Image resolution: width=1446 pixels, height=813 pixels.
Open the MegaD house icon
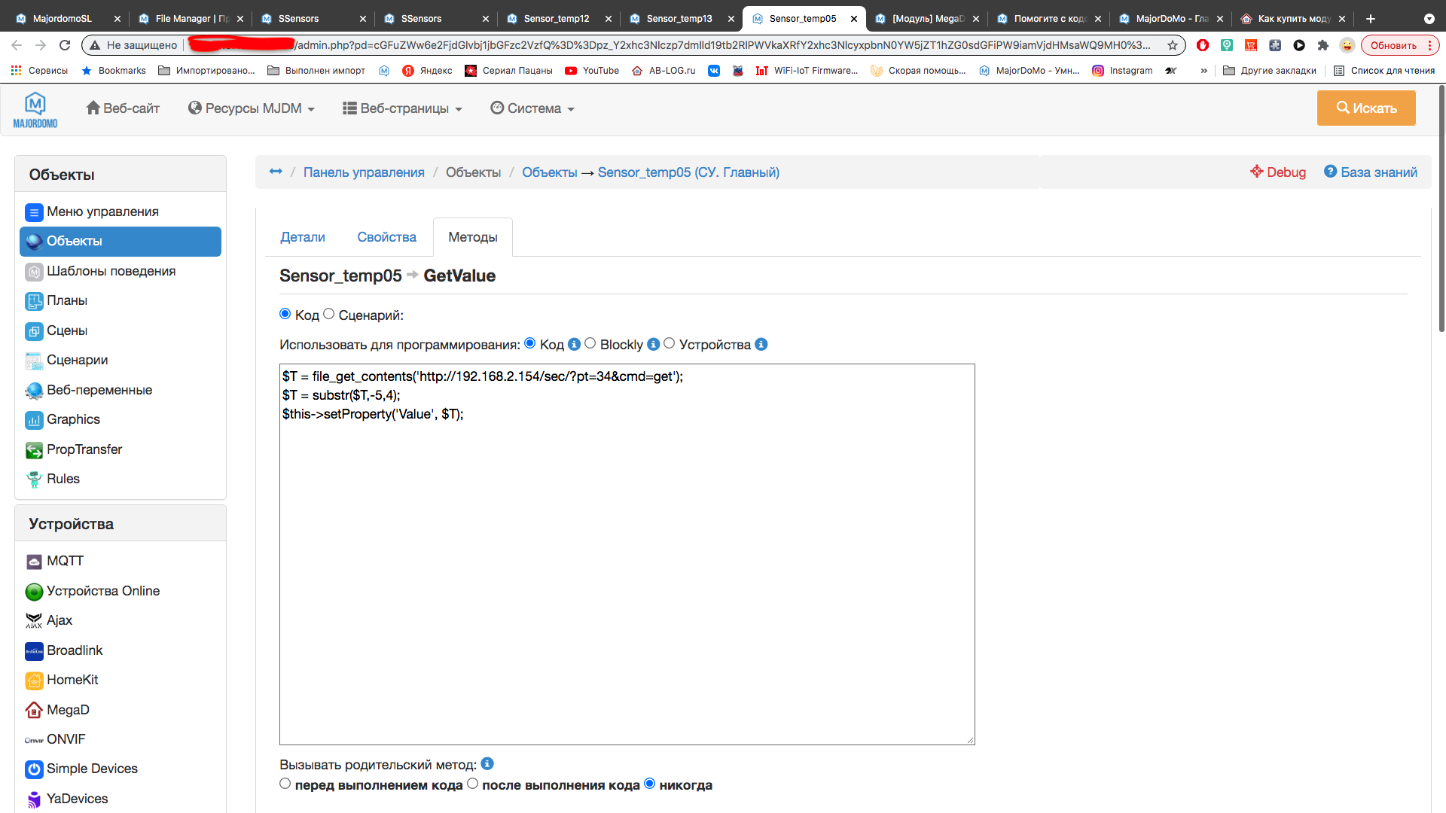(x=34, y=710)
